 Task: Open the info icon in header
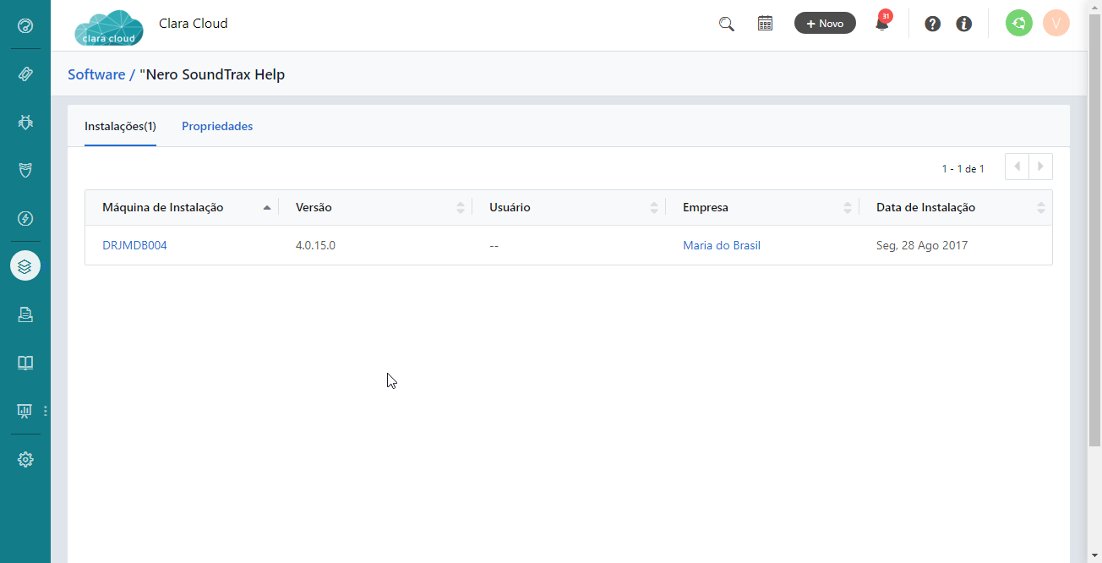(963, 24)
